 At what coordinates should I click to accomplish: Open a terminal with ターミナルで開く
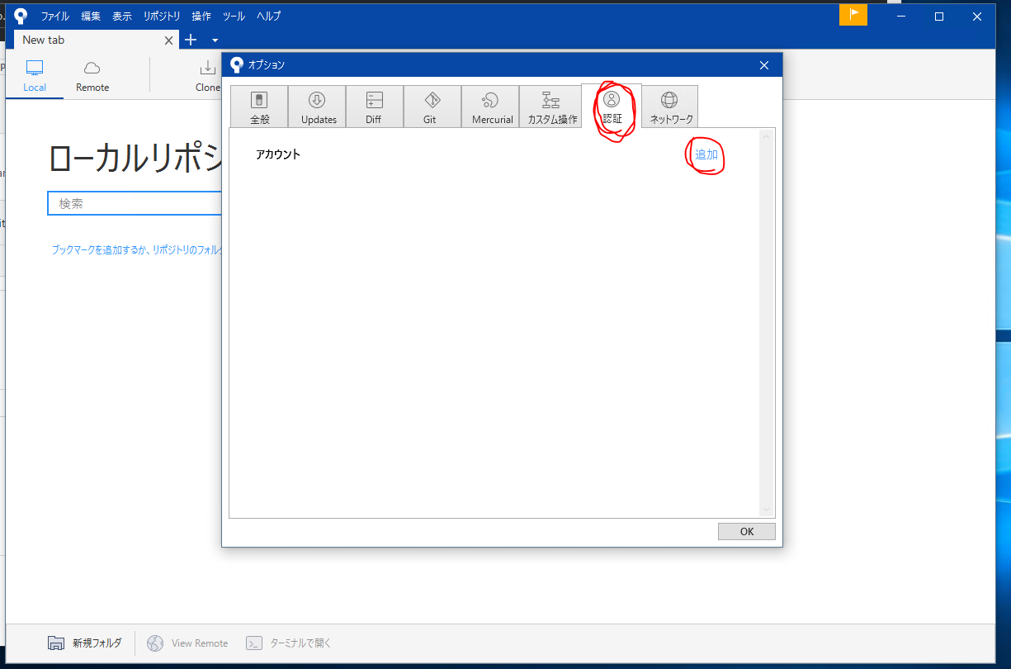(x=287, y=643)
